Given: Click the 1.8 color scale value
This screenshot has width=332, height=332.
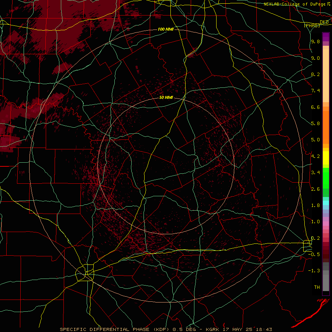Looking at the screenshot, I should pyautogui.click(x=315, y=205).
